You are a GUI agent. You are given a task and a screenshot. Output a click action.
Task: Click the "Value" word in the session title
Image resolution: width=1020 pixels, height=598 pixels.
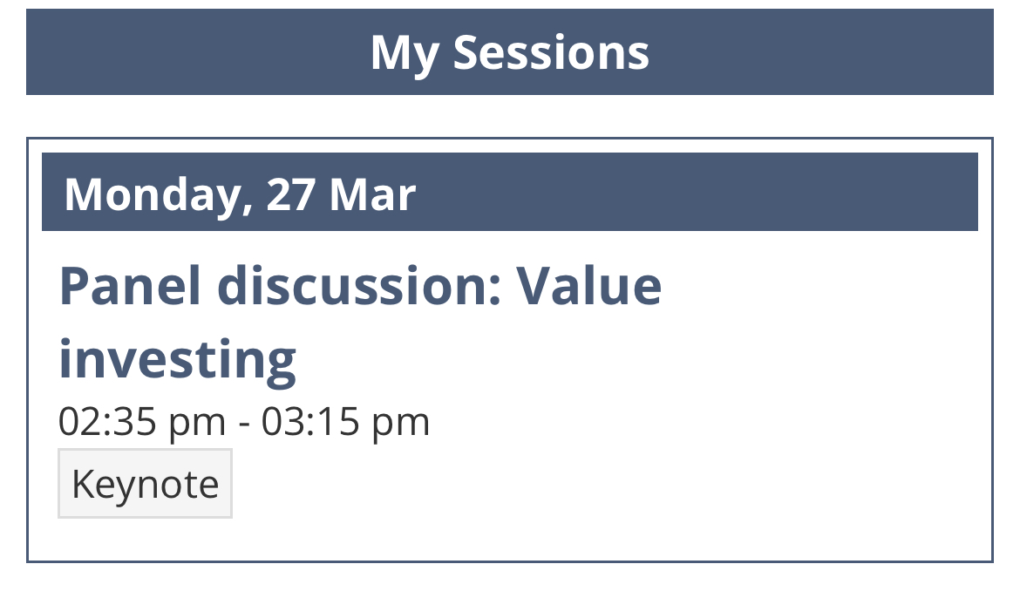[x=589, y=286]
